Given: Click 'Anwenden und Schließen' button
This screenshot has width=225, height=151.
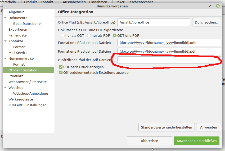Looking at the screenshot, I should click(x=197, y=141).
